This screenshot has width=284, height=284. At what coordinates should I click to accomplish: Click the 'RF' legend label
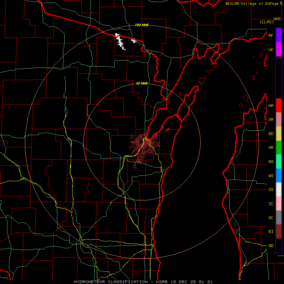(x=271, y=35)
